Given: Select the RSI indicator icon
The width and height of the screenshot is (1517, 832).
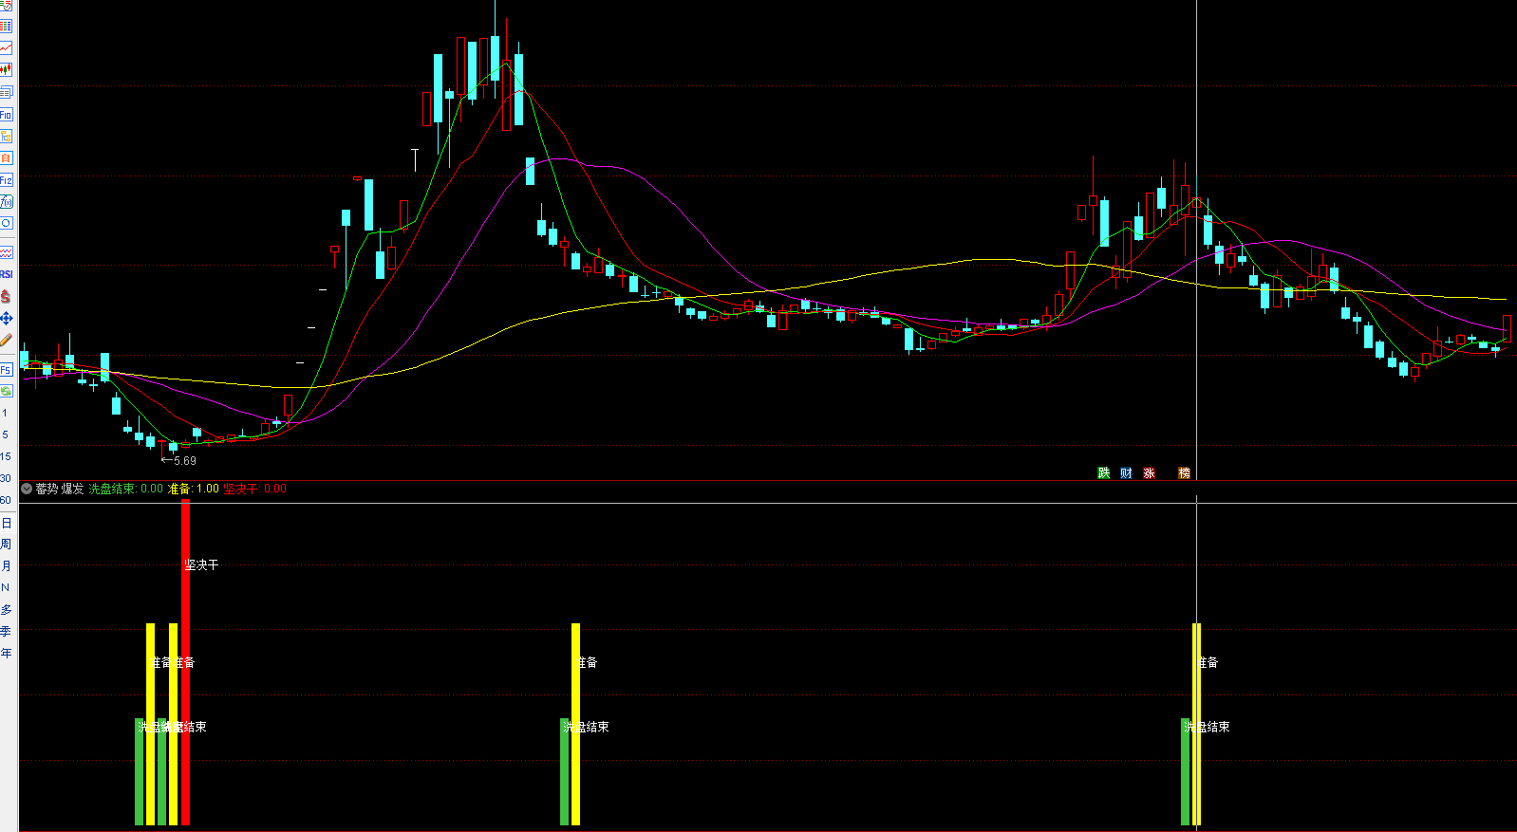Looking at the screenshot, I should point(6,274).
